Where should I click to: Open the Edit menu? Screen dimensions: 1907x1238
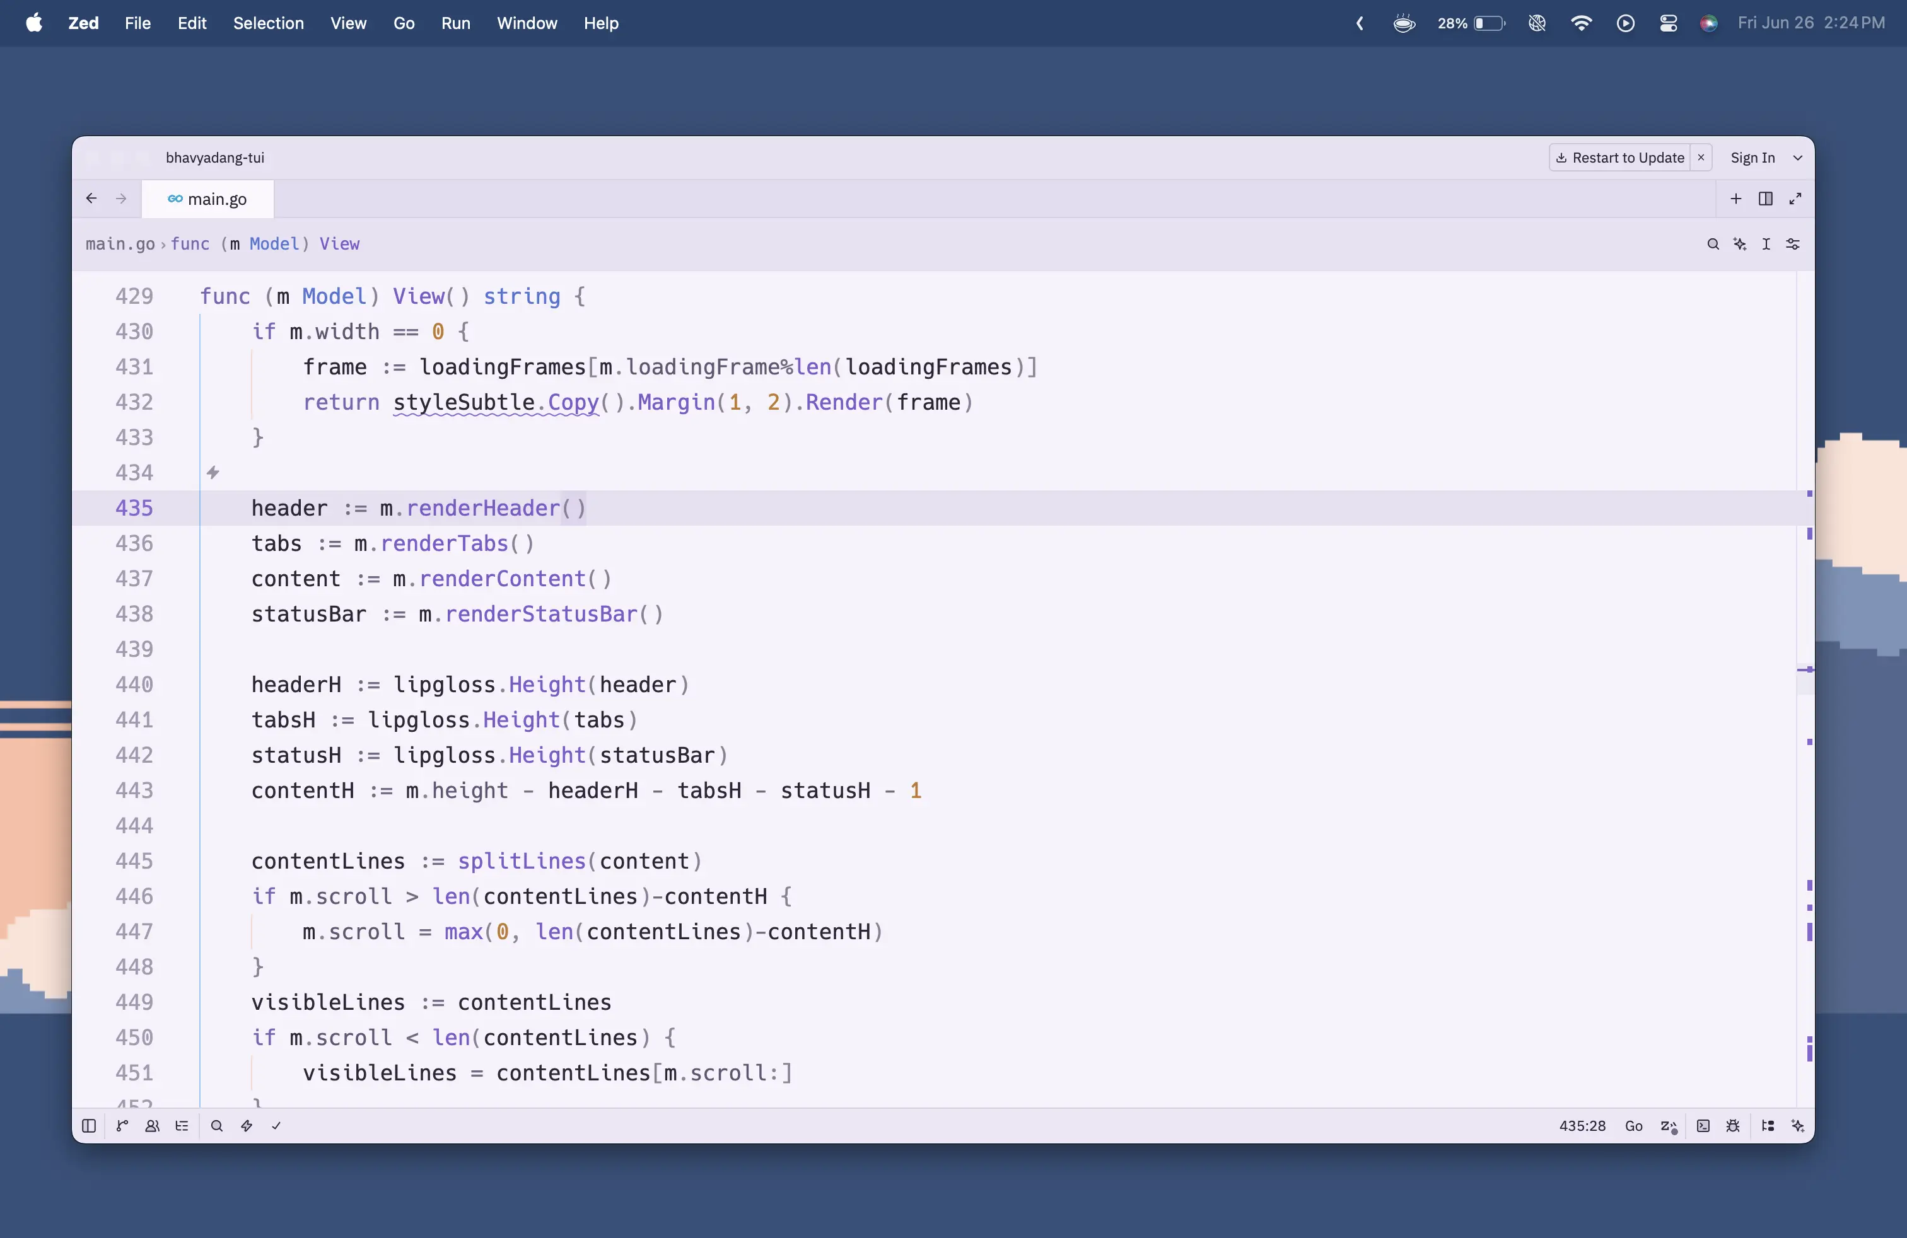click(x=192, y=23)
